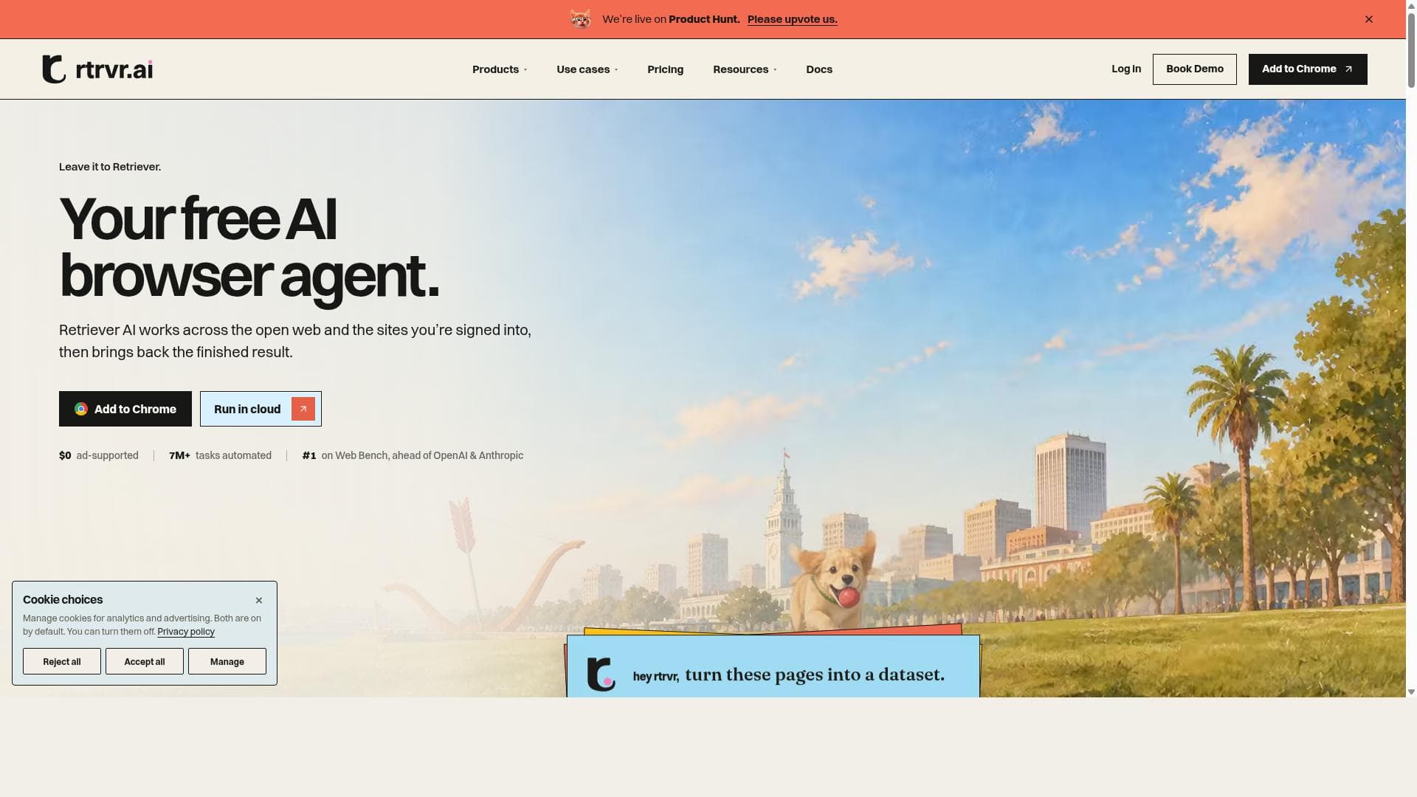Screen dimensions: 1417x797
Task: Click the '$0 ad-supported' stat
Action: [99, 455]
